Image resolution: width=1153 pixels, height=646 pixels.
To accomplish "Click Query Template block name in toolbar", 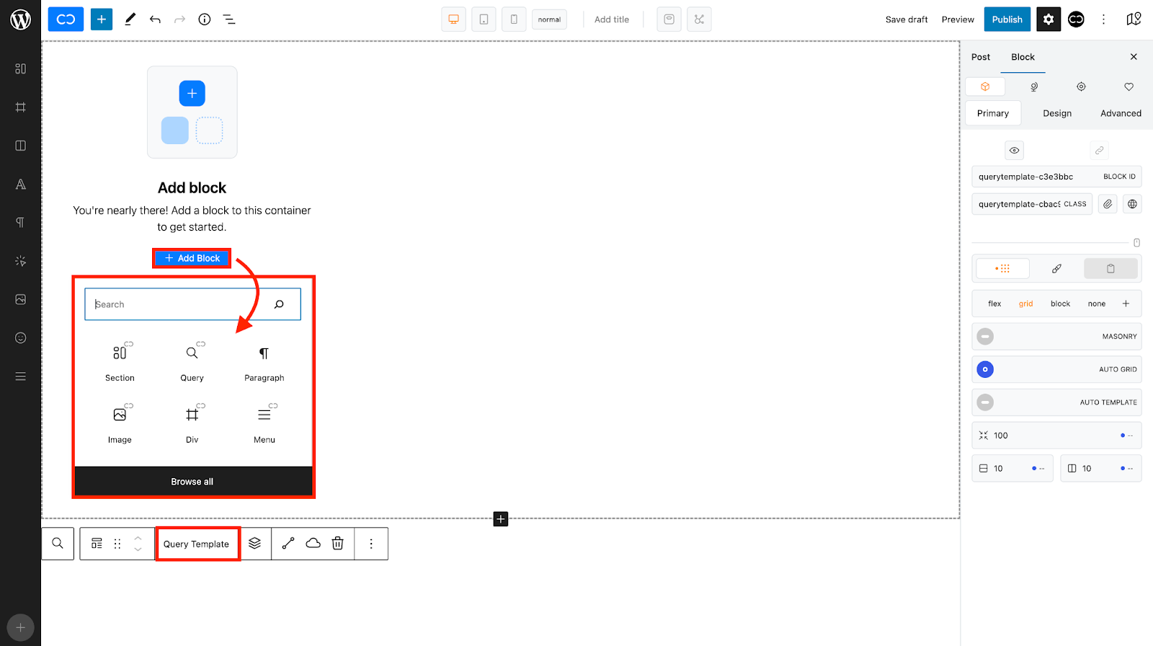I will (x=196, y=544).
